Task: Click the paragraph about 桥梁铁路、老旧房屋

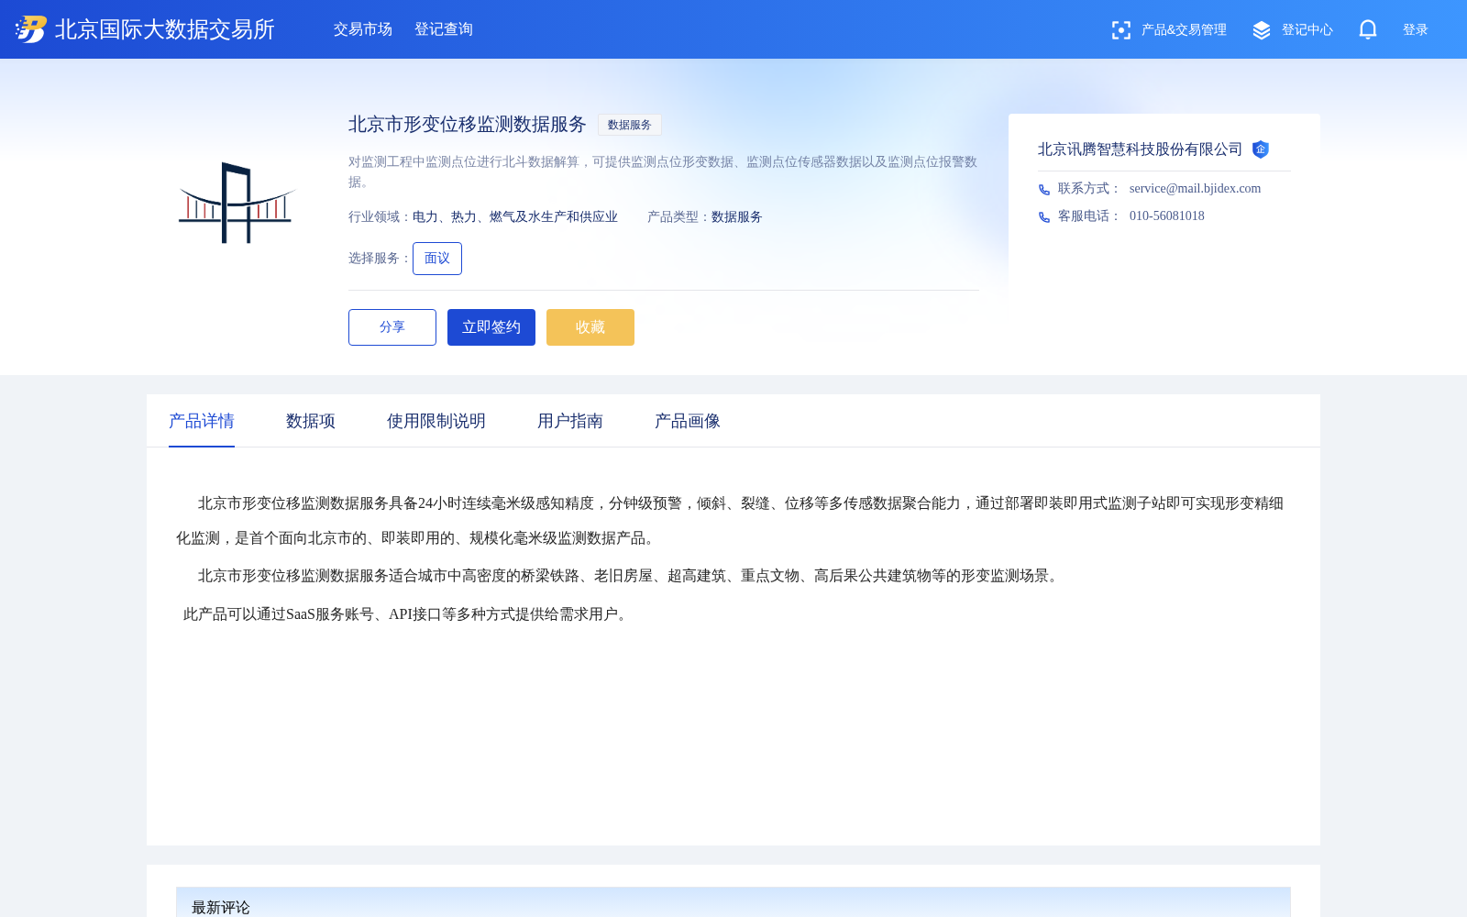Action: [631, 576]
